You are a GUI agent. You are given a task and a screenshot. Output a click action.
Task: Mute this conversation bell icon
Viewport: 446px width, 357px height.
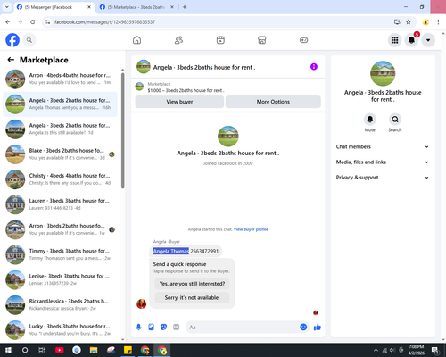tap(370, 120)
